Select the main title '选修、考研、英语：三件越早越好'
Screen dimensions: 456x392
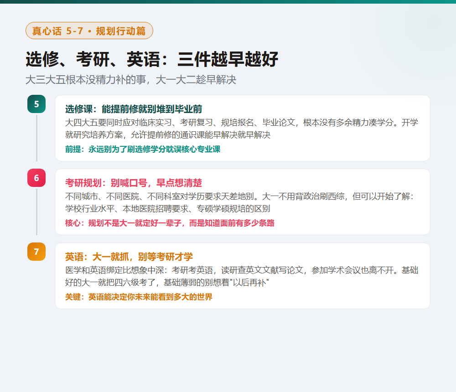point(152,59)
